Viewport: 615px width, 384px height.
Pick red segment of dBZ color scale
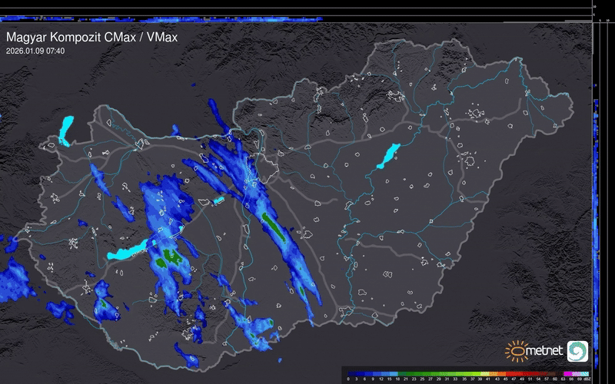coord(523,372)
